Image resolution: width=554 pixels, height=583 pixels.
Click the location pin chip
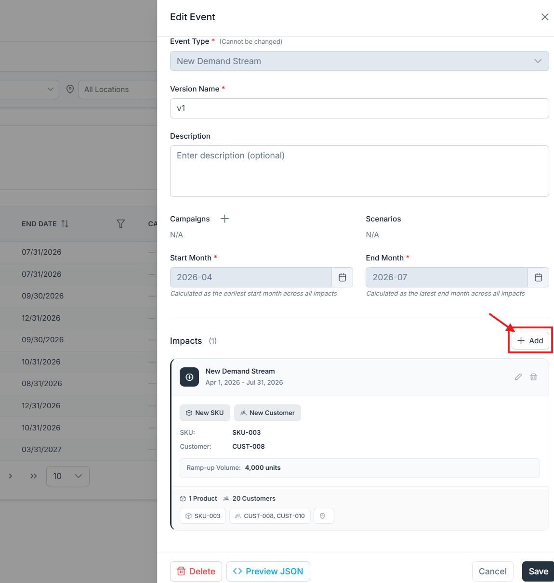[x=324, y=516]
